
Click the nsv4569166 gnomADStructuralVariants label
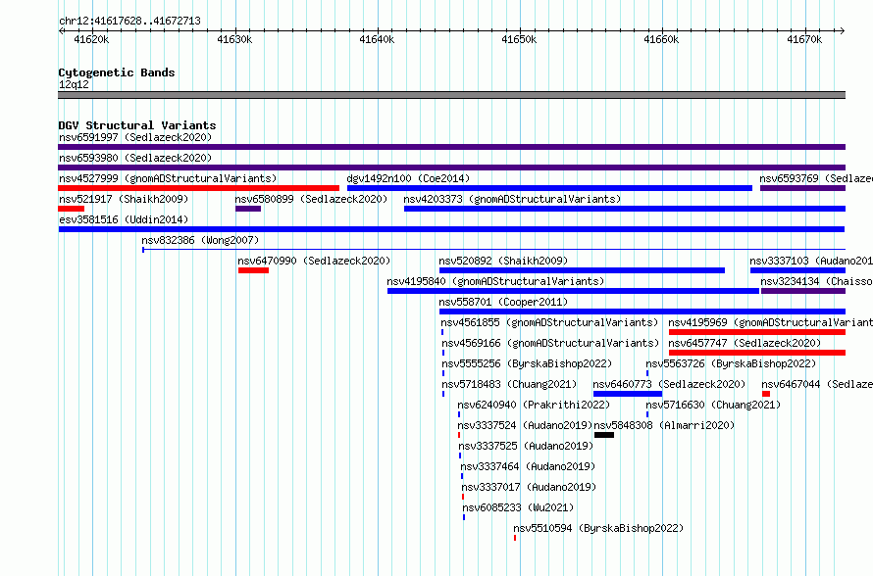pos(550,343)
